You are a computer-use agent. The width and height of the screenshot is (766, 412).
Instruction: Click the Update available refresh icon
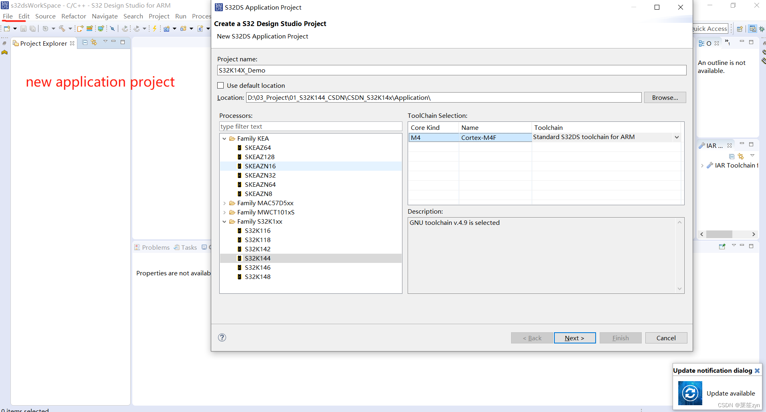(690, 393)
